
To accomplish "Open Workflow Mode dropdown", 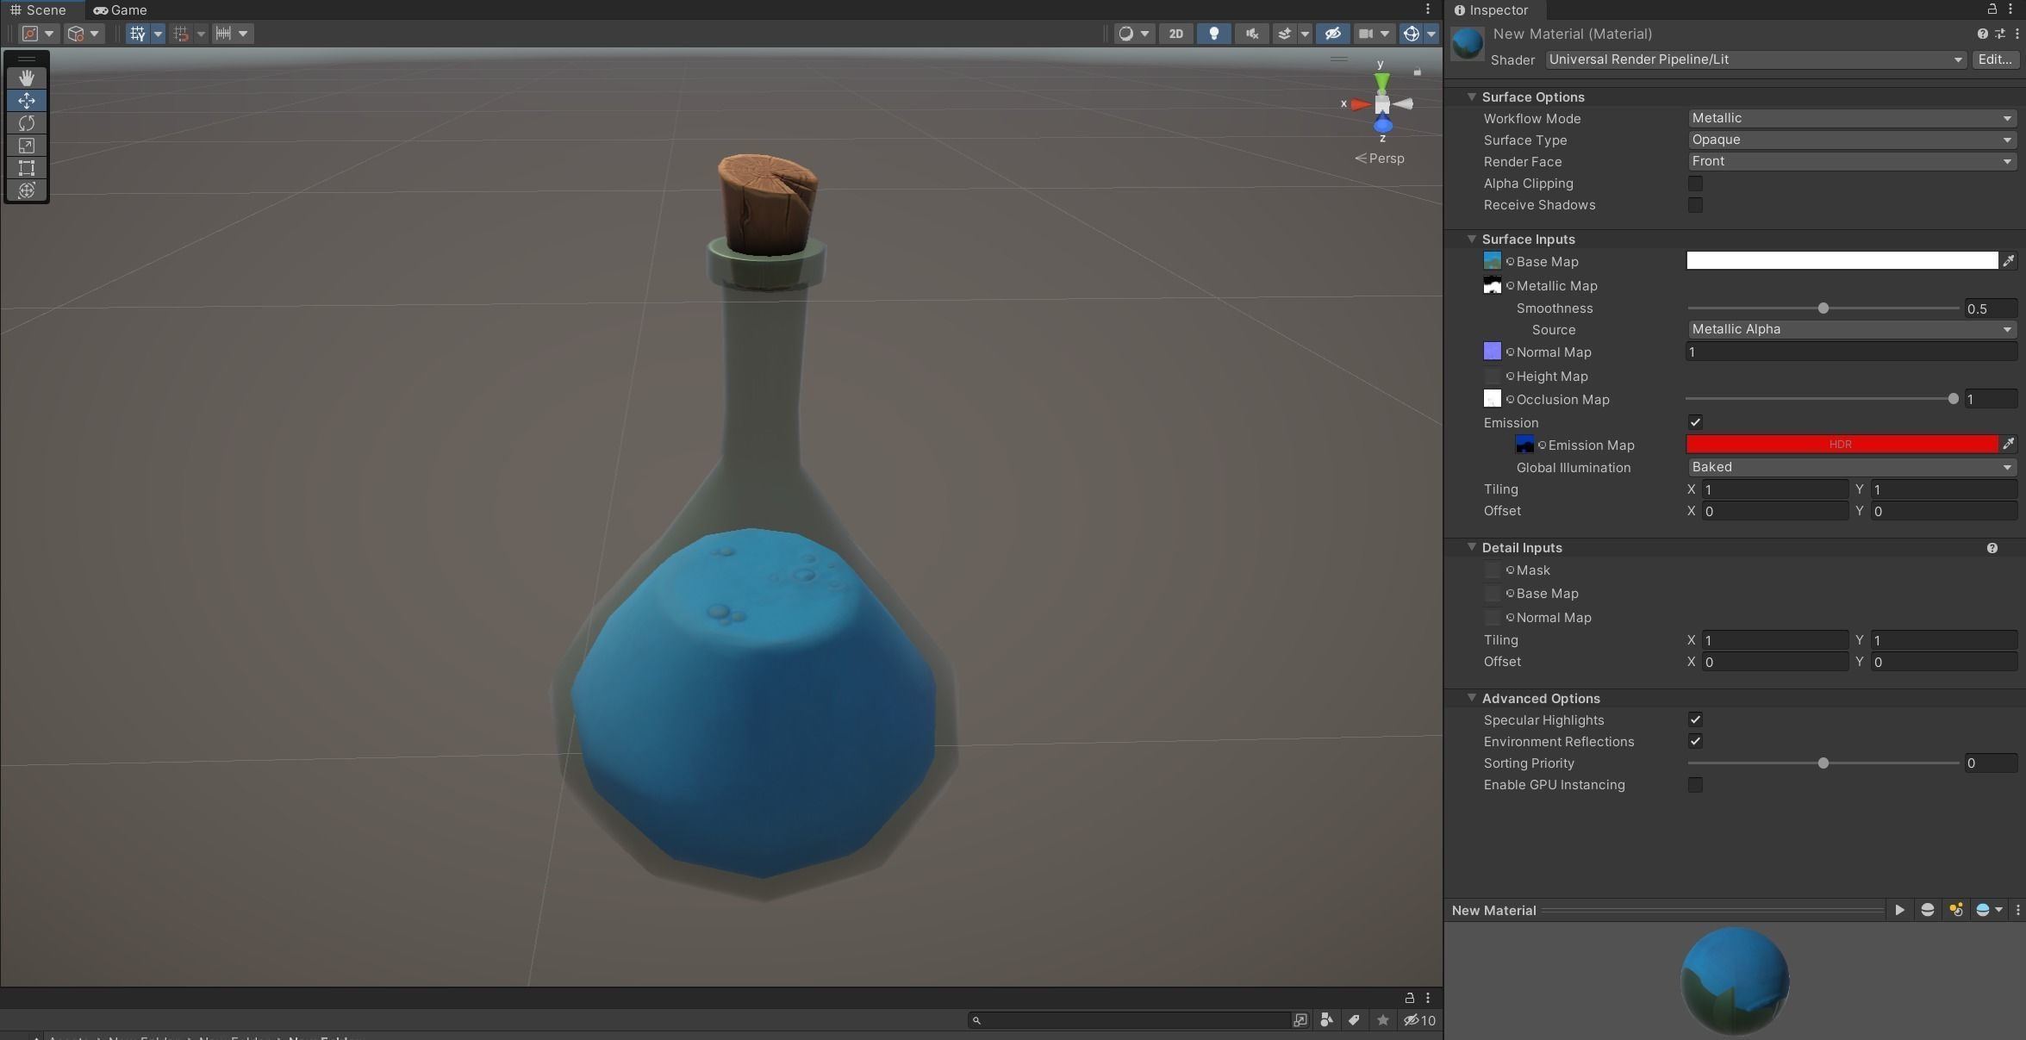I will point(1851,118).
